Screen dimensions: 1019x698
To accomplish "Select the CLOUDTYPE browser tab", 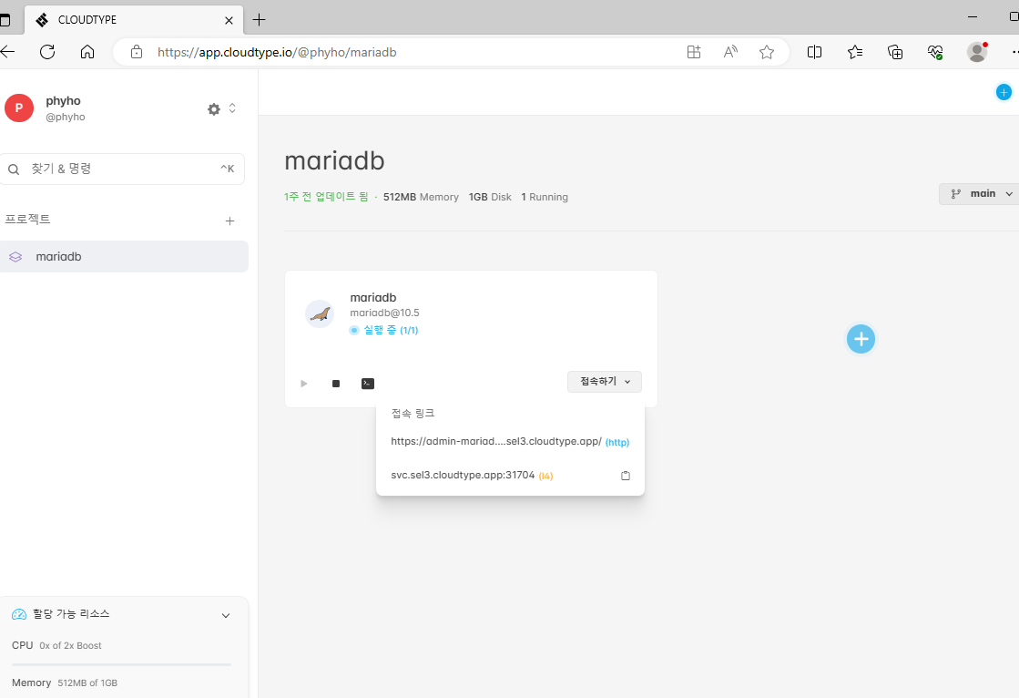I will coord(134,19).
